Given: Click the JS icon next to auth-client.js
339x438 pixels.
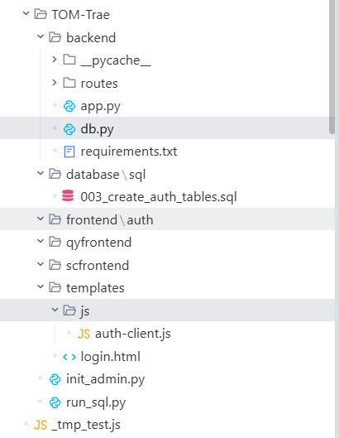Looking at the screenshot, I should click(x=84, y=334).
